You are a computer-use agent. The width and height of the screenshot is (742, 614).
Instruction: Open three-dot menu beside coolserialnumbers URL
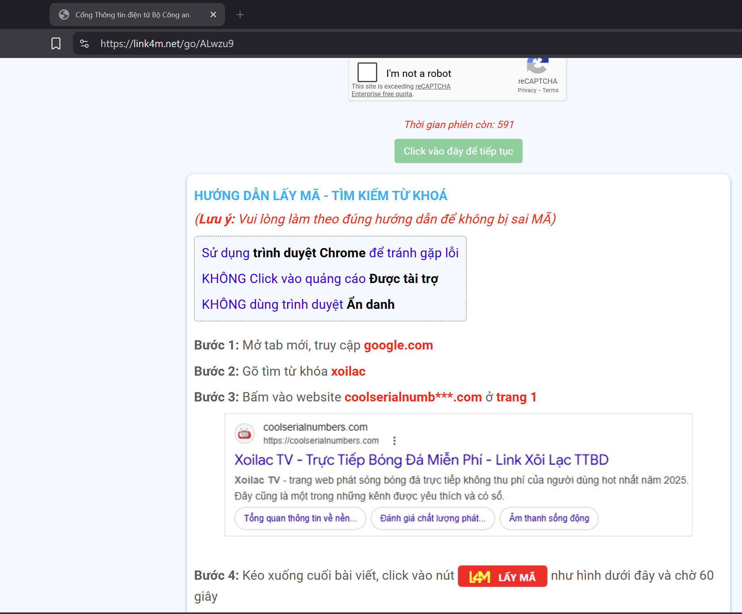pos(395,440)
